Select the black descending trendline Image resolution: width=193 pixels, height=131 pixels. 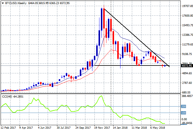[137, 38]
